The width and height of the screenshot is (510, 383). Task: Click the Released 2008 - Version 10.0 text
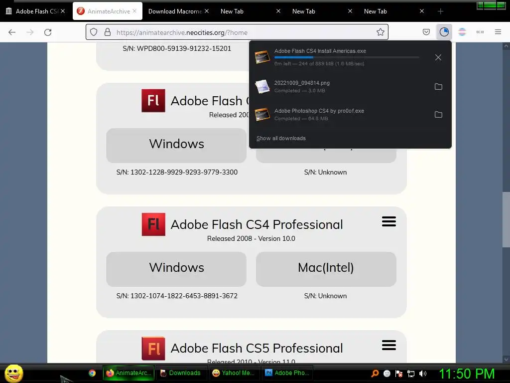click(x=251, y=238)
